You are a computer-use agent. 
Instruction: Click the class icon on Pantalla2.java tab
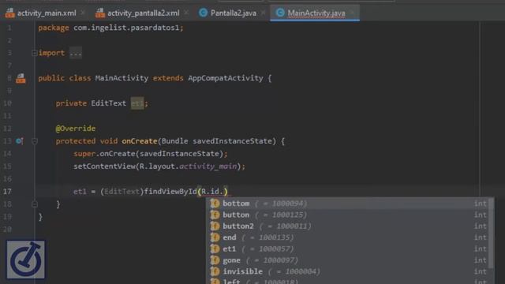point(203,13)
